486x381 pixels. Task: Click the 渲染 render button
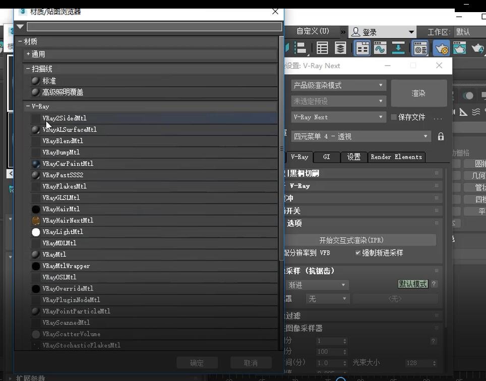(x=419, y=93)
